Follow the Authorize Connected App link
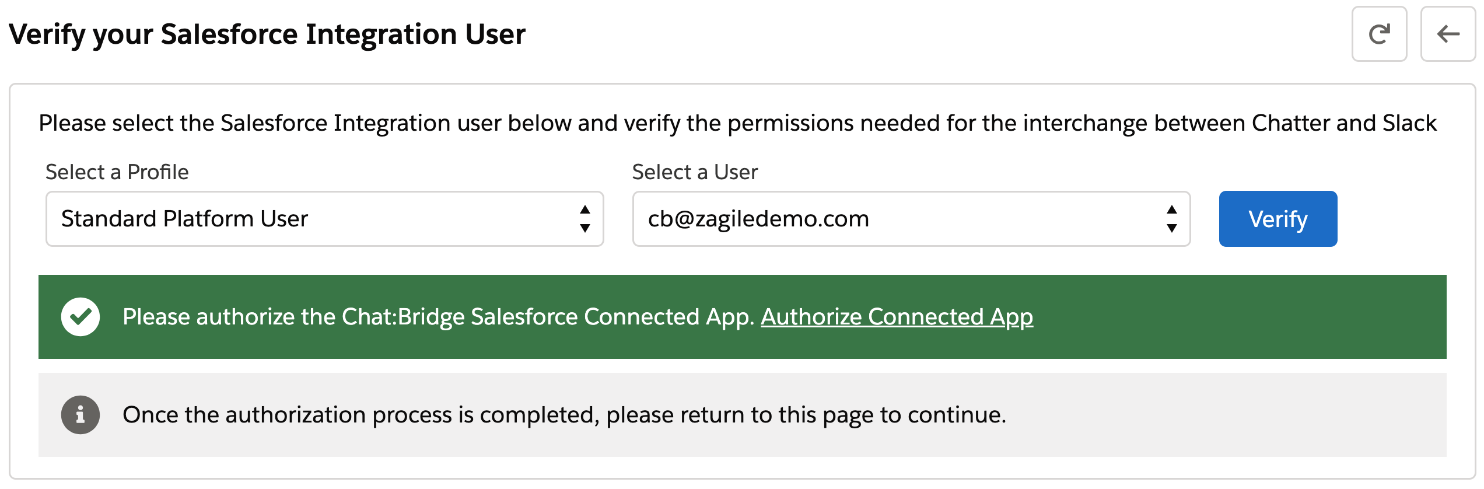Viewport: 1484px width, 489px height. pyautogui.click(x=897, y=317)
